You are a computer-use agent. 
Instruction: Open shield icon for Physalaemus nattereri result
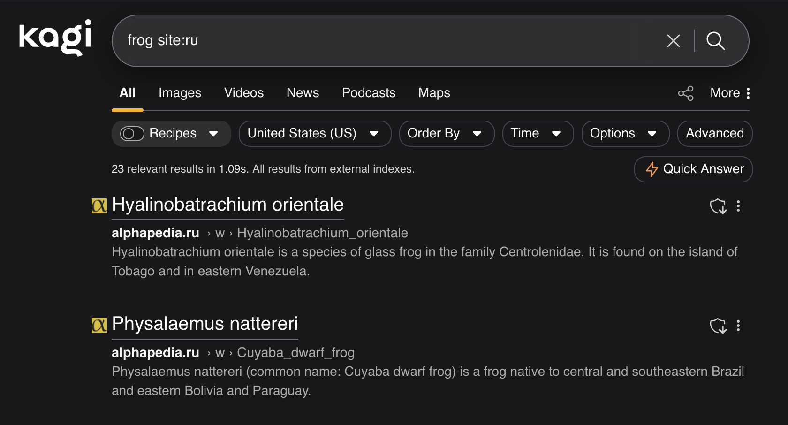pyautogui.click(x=718, y=326)
